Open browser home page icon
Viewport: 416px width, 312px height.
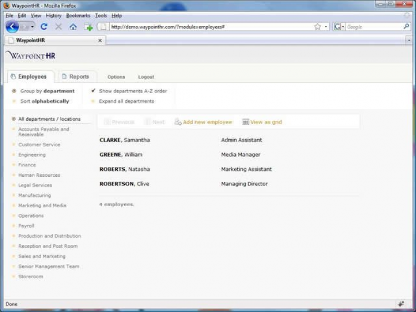73,27
